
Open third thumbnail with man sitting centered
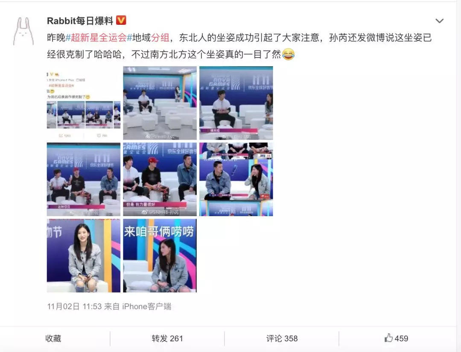[x=236, y=103]
